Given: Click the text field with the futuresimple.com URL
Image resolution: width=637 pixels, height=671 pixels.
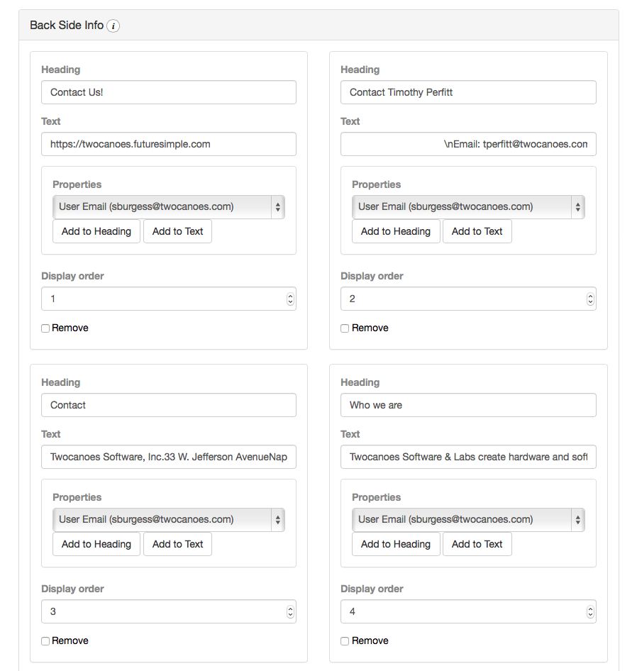Looking at the screenshot, I should point(169,144).
